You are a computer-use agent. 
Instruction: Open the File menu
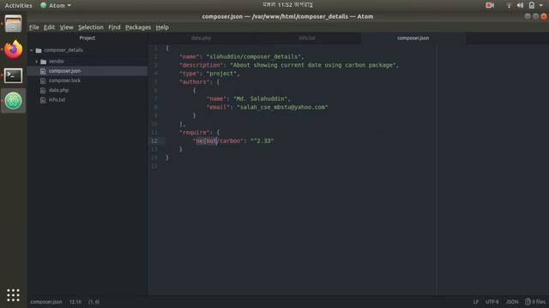34,27
